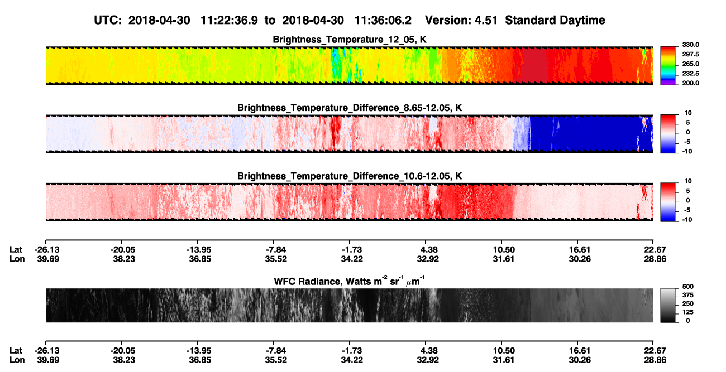Click the 'Lon' axis label below WFC panel

17,360
